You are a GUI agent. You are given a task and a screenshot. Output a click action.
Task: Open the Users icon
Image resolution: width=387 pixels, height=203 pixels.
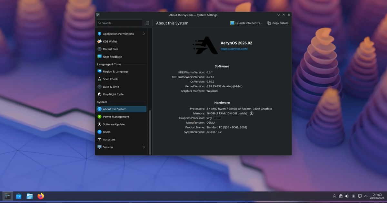[100, 132]
